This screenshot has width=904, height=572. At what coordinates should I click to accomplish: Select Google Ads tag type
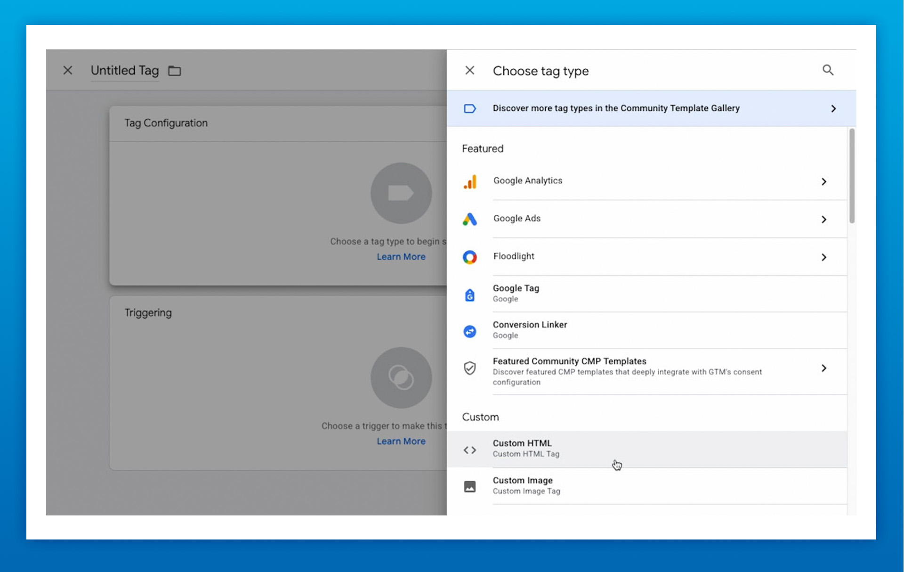click(647, 219)
